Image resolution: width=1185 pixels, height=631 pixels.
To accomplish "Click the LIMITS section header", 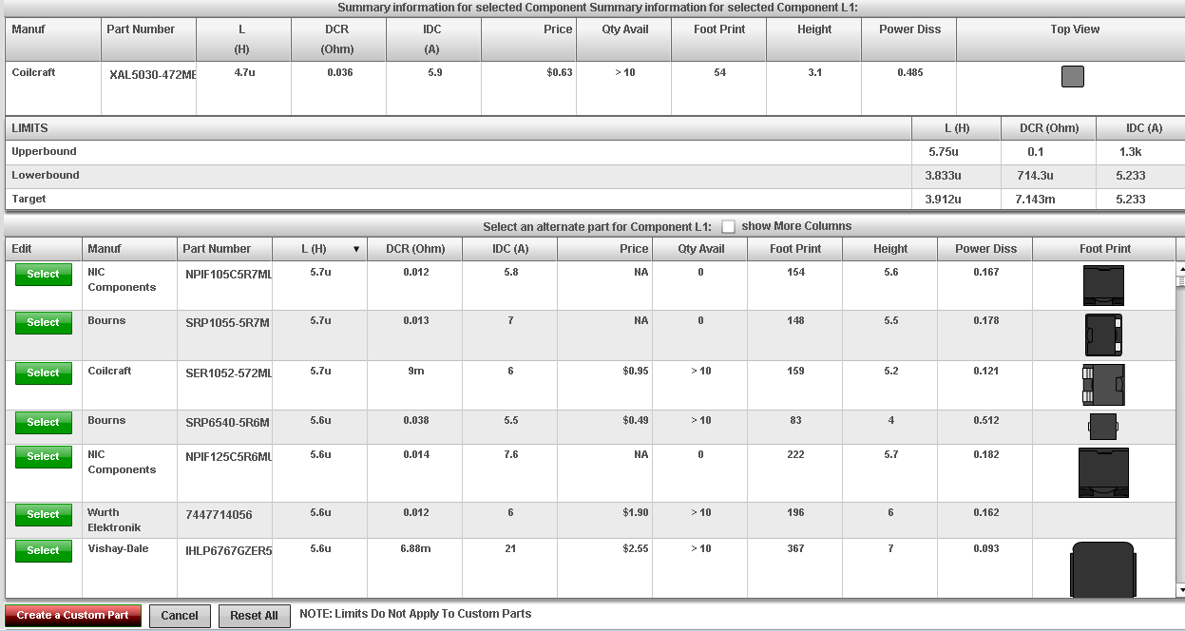I will pos(30,128).
